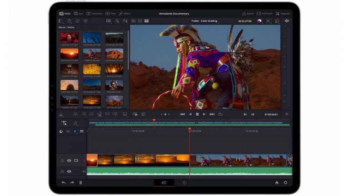Select the orange sunset clip thumbnail in media pool

click(x=69, y=54)
